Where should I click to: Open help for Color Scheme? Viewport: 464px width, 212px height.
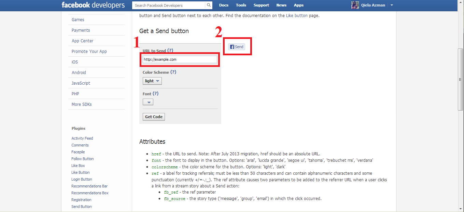click(173, 72)
